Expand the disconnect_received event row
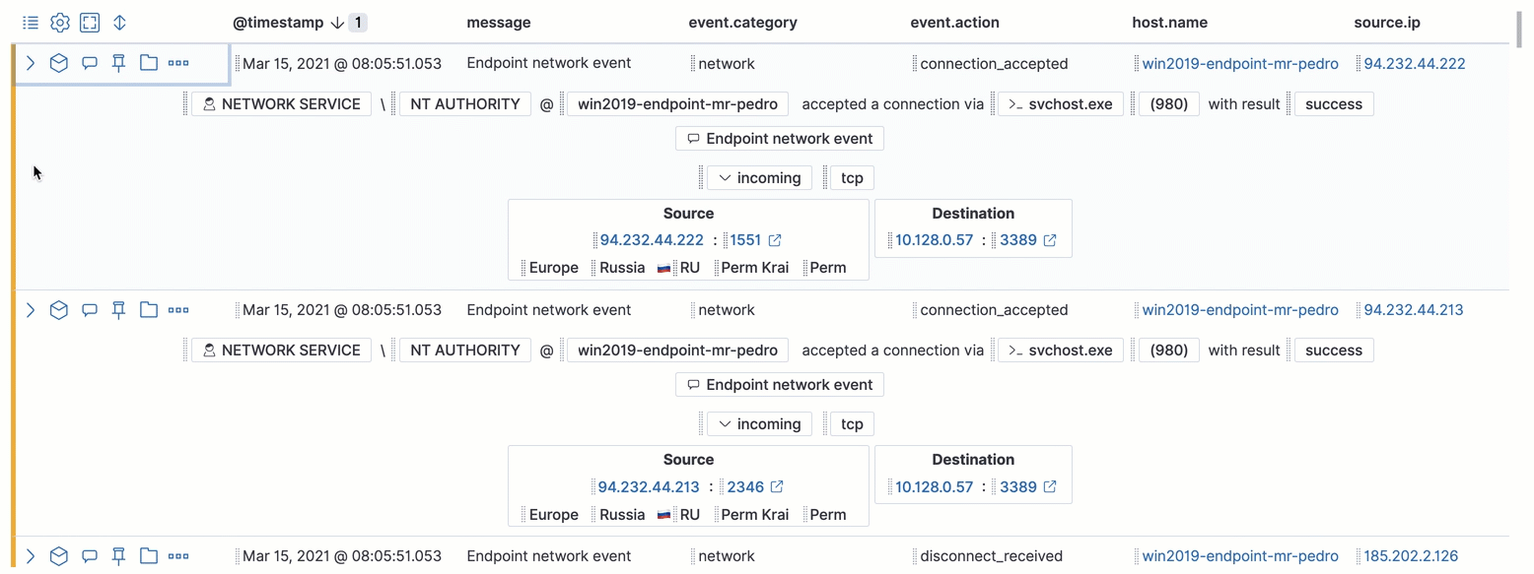1534x574 pixels. pos(30,555)
